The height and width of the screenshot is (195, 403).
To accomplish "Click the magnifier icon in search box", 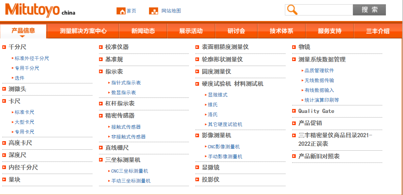I will click(292, 10).
